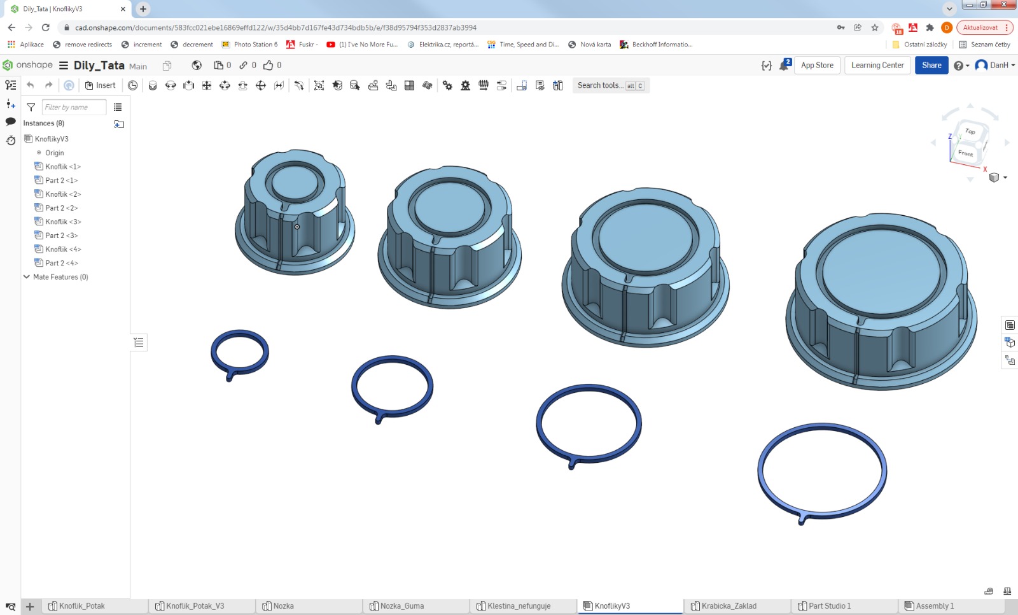Select the Fastened mate tool
Screen dimensions: 1018x615
[x=153, y=85]
